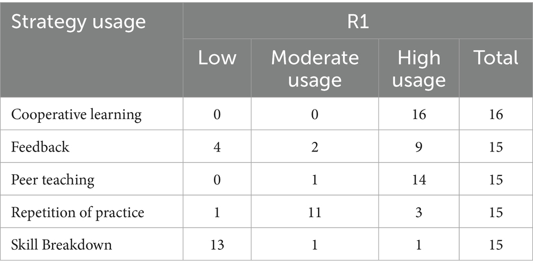Select the High usage column header

(x=419, y=68)
